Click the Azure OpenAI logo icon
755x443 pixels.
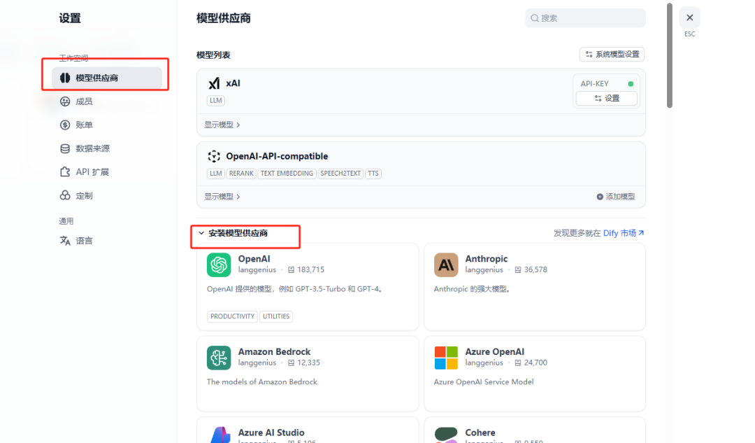[x=446, y=358]
